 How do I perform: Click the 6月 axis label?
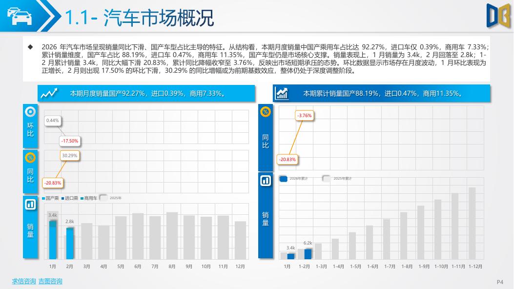coord(138,267)
